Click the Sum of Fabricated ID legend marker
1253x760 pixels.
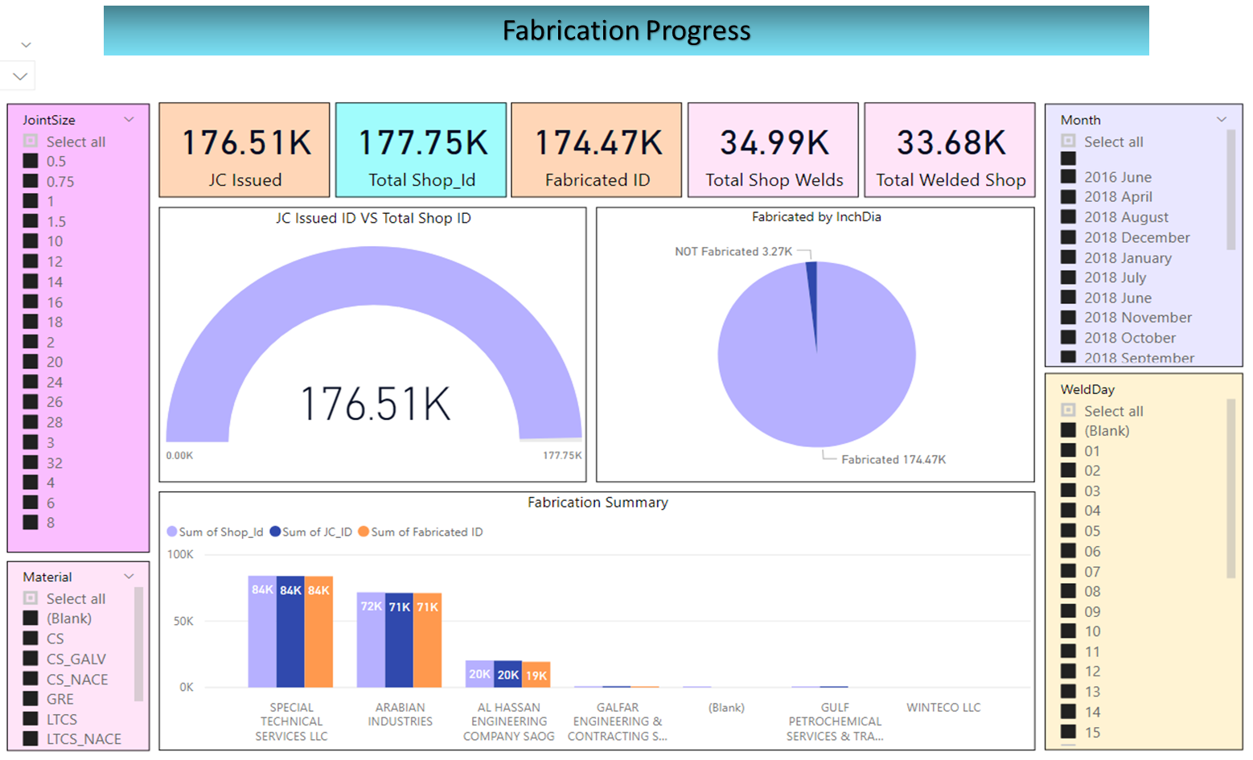point(364,532)
